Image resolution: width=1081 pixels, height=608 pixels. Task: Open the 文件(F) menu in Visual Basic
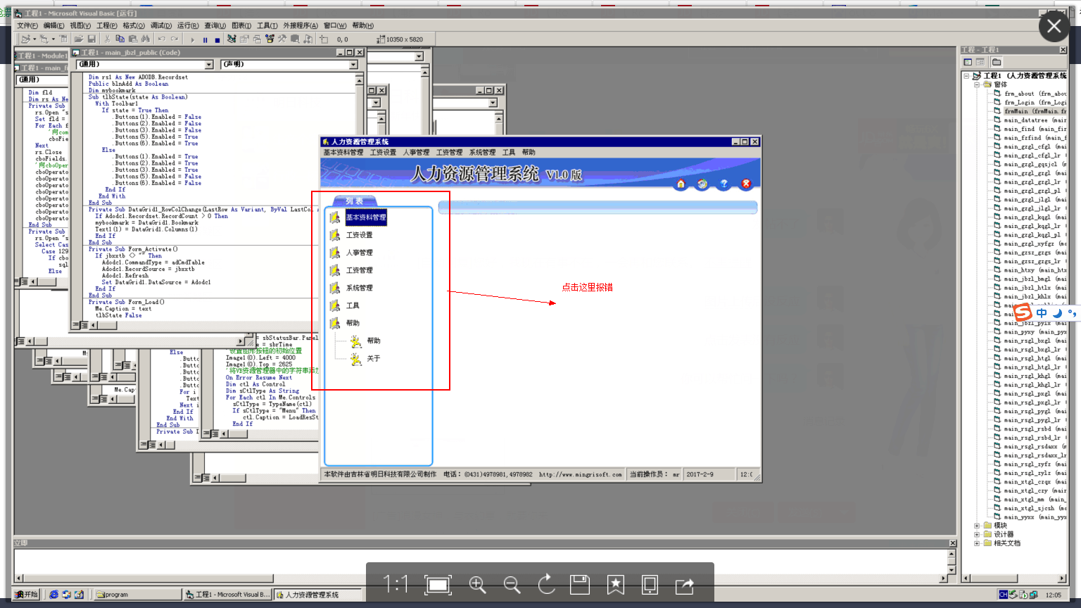click(27, 25)
